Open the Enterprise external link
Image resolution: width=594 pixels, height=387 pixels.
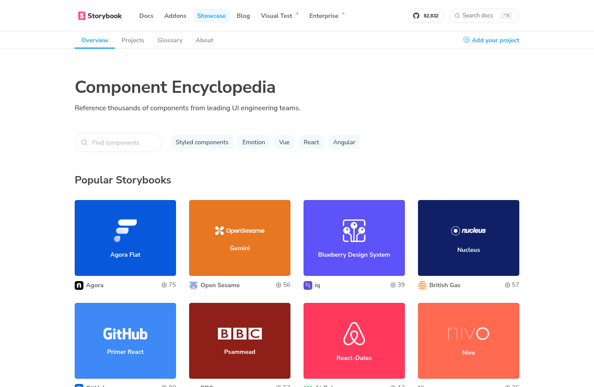coord(327,16)
